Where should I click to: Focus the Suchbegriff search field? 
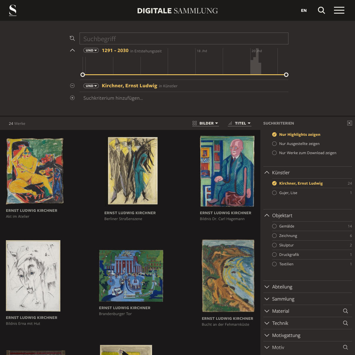184,38
